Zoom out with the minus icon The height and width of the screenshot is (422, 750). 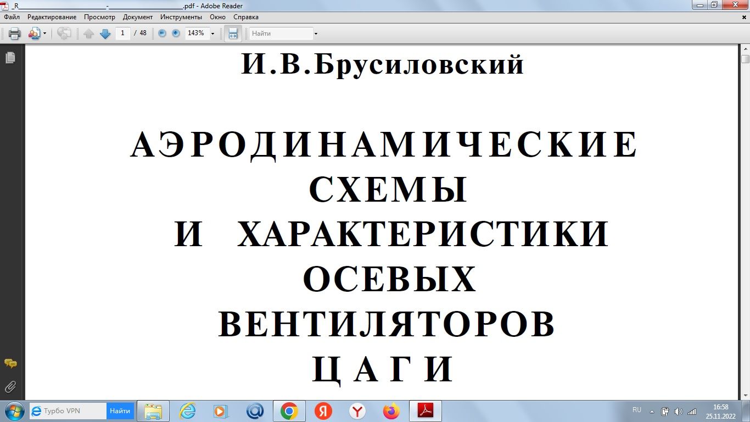click(x=161, y=33)
